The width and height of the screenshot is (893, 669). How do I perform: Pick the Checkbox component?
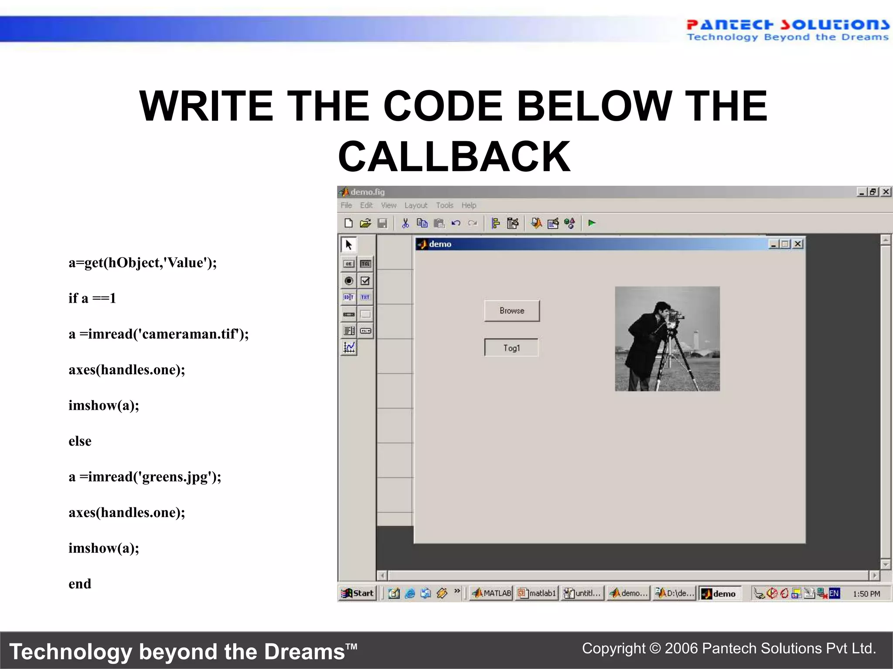coord(365,280)
